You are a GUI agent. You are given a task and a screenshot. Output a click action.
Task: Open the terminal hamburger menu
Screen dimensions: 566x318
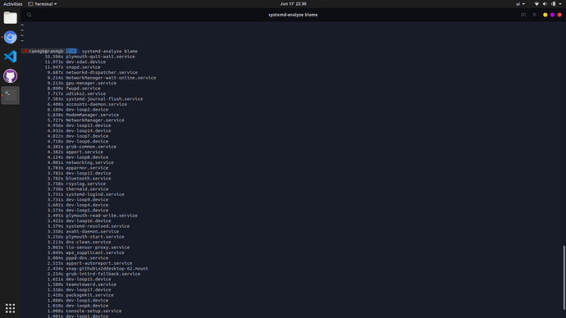[534, 15]
